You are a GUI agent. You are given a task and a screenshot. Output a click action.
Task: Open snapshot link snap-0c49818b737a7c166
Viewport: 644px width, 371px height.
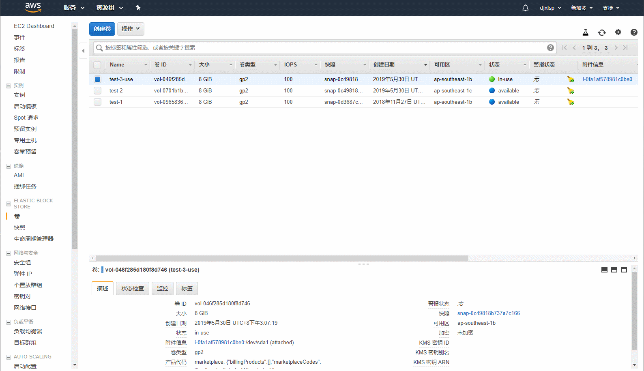[x=489, y=313]
